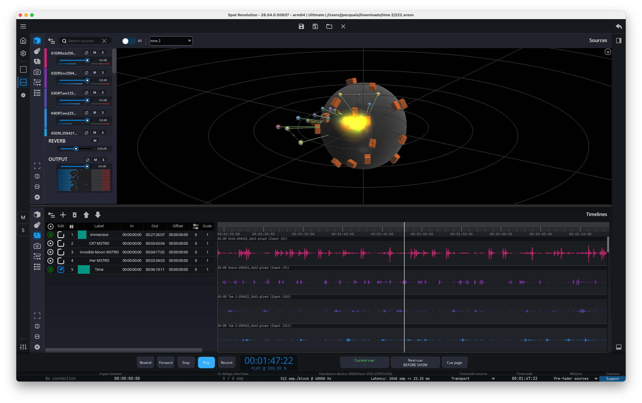Select the CR7 MSTRD timeline row
Screen dimensions: 642x403
(99, 243)
